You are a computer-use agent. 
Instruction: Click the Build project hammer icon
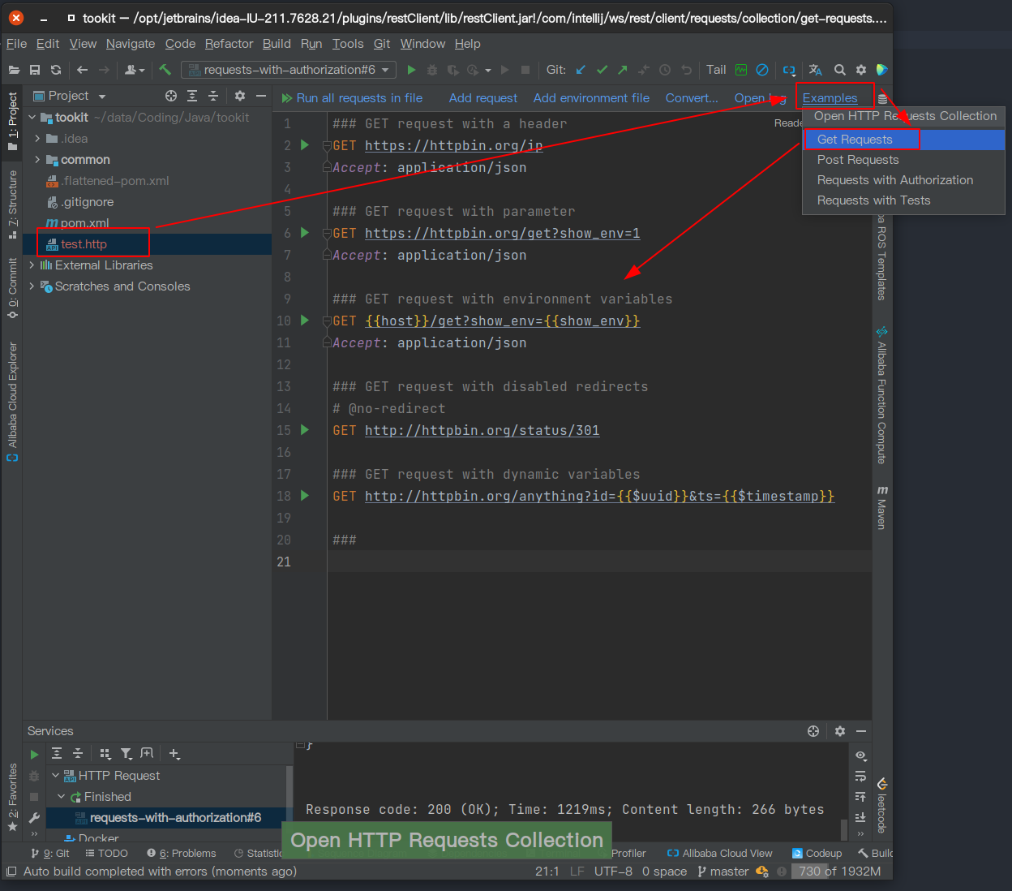pyautogui.click(x=165, y=70)
